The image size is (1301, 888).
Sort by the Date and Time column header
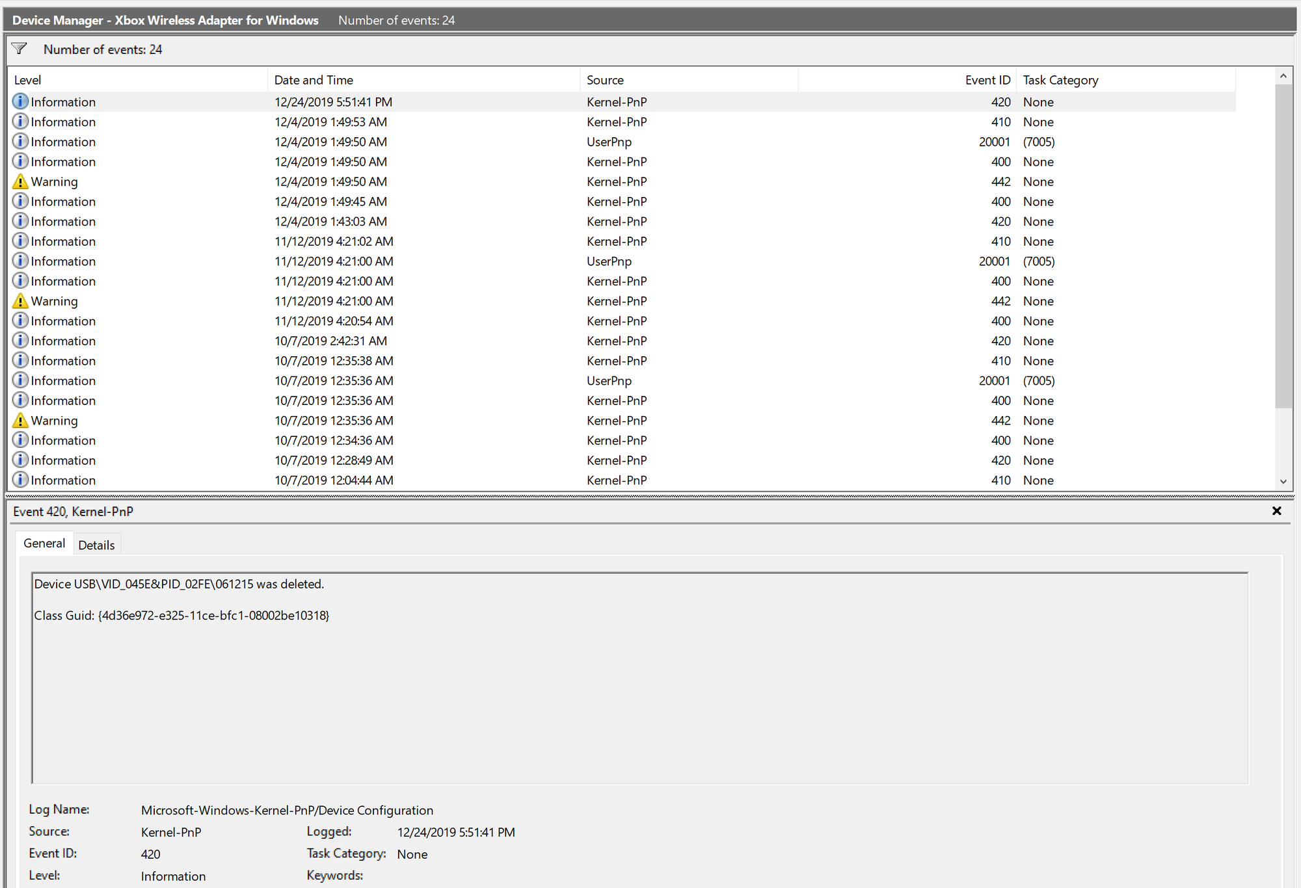(423, 80)
